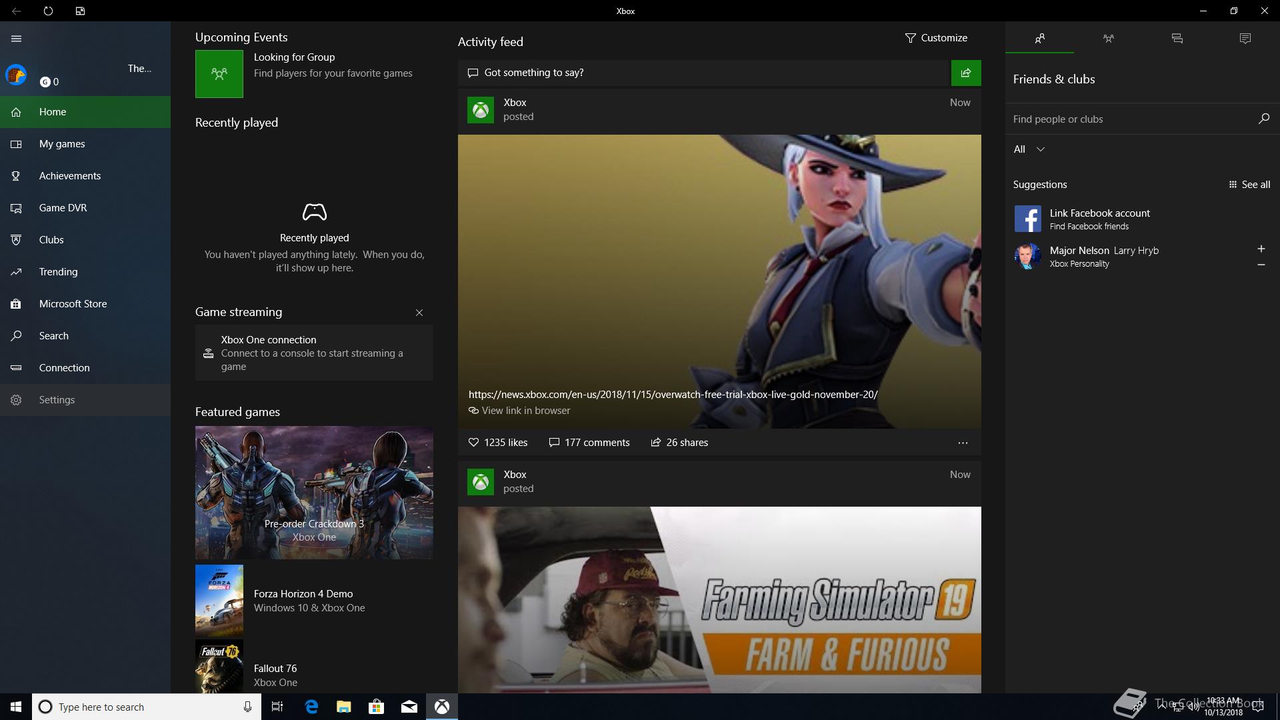The width and height of the screenshot is (1280, 720).
Task: Open the Overwatch news article URL
Action: tap(673, 395)
